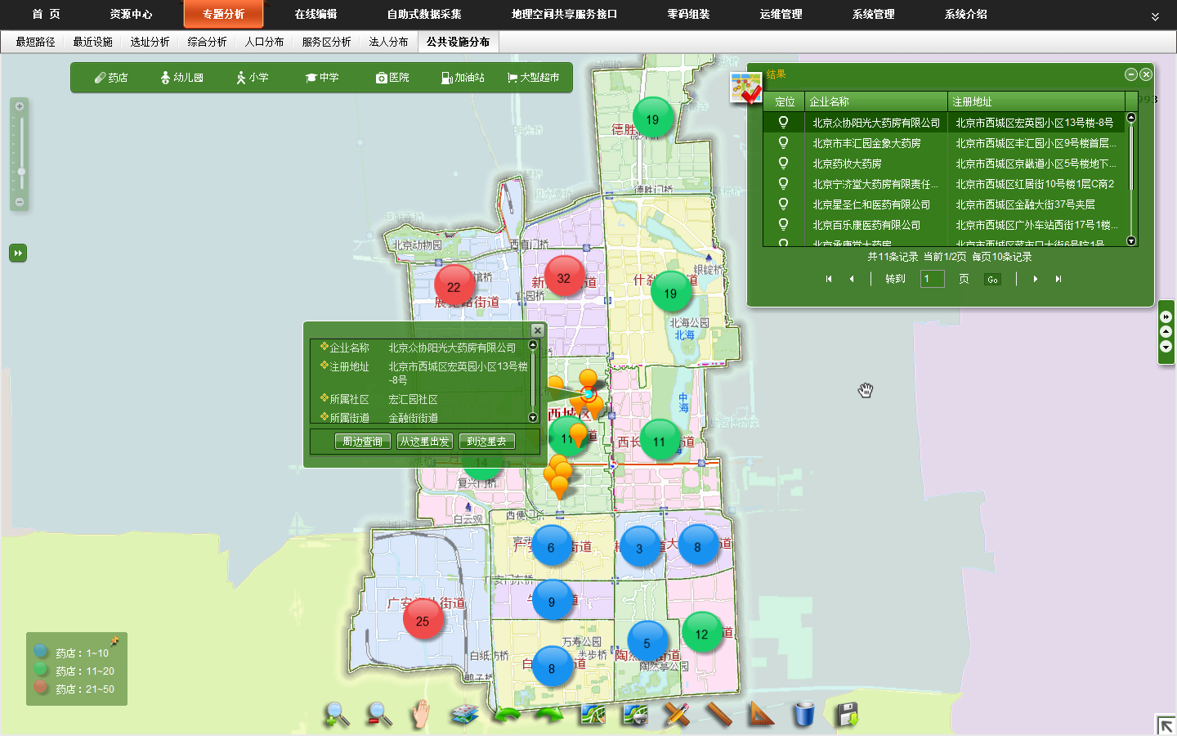
Task: Locate 北京药妆大药房 via bulb icon
Action: click(783, 163)
